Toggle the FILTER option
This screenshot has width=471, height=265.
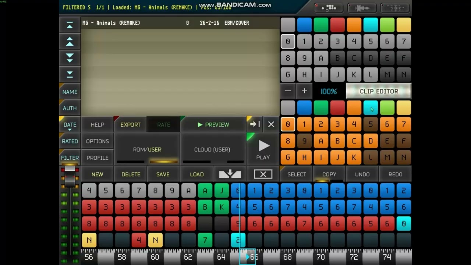tap(70, 158)
